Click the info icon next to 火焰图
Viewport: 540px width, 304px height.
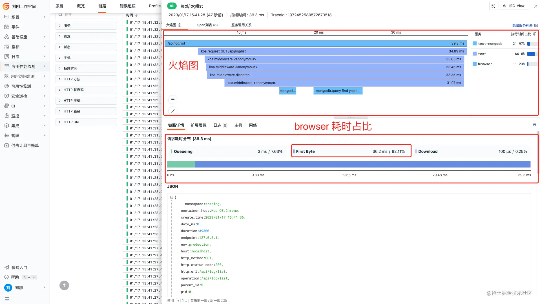[x=180, y=25]
